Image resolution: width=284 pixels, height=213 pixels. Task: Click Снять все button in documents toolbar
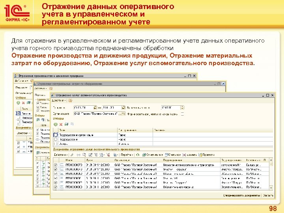point(173,155)
